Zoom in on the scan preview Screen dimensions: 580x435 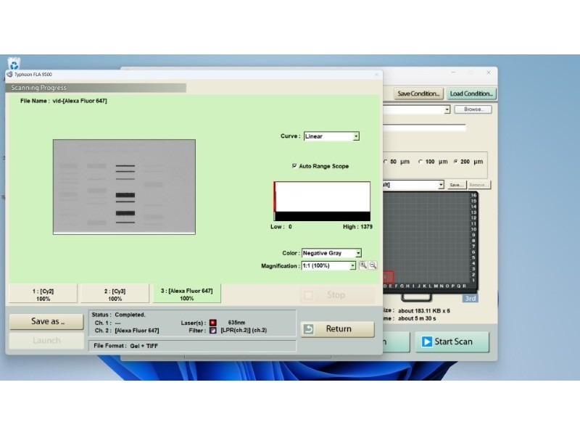tap(363, 265)
